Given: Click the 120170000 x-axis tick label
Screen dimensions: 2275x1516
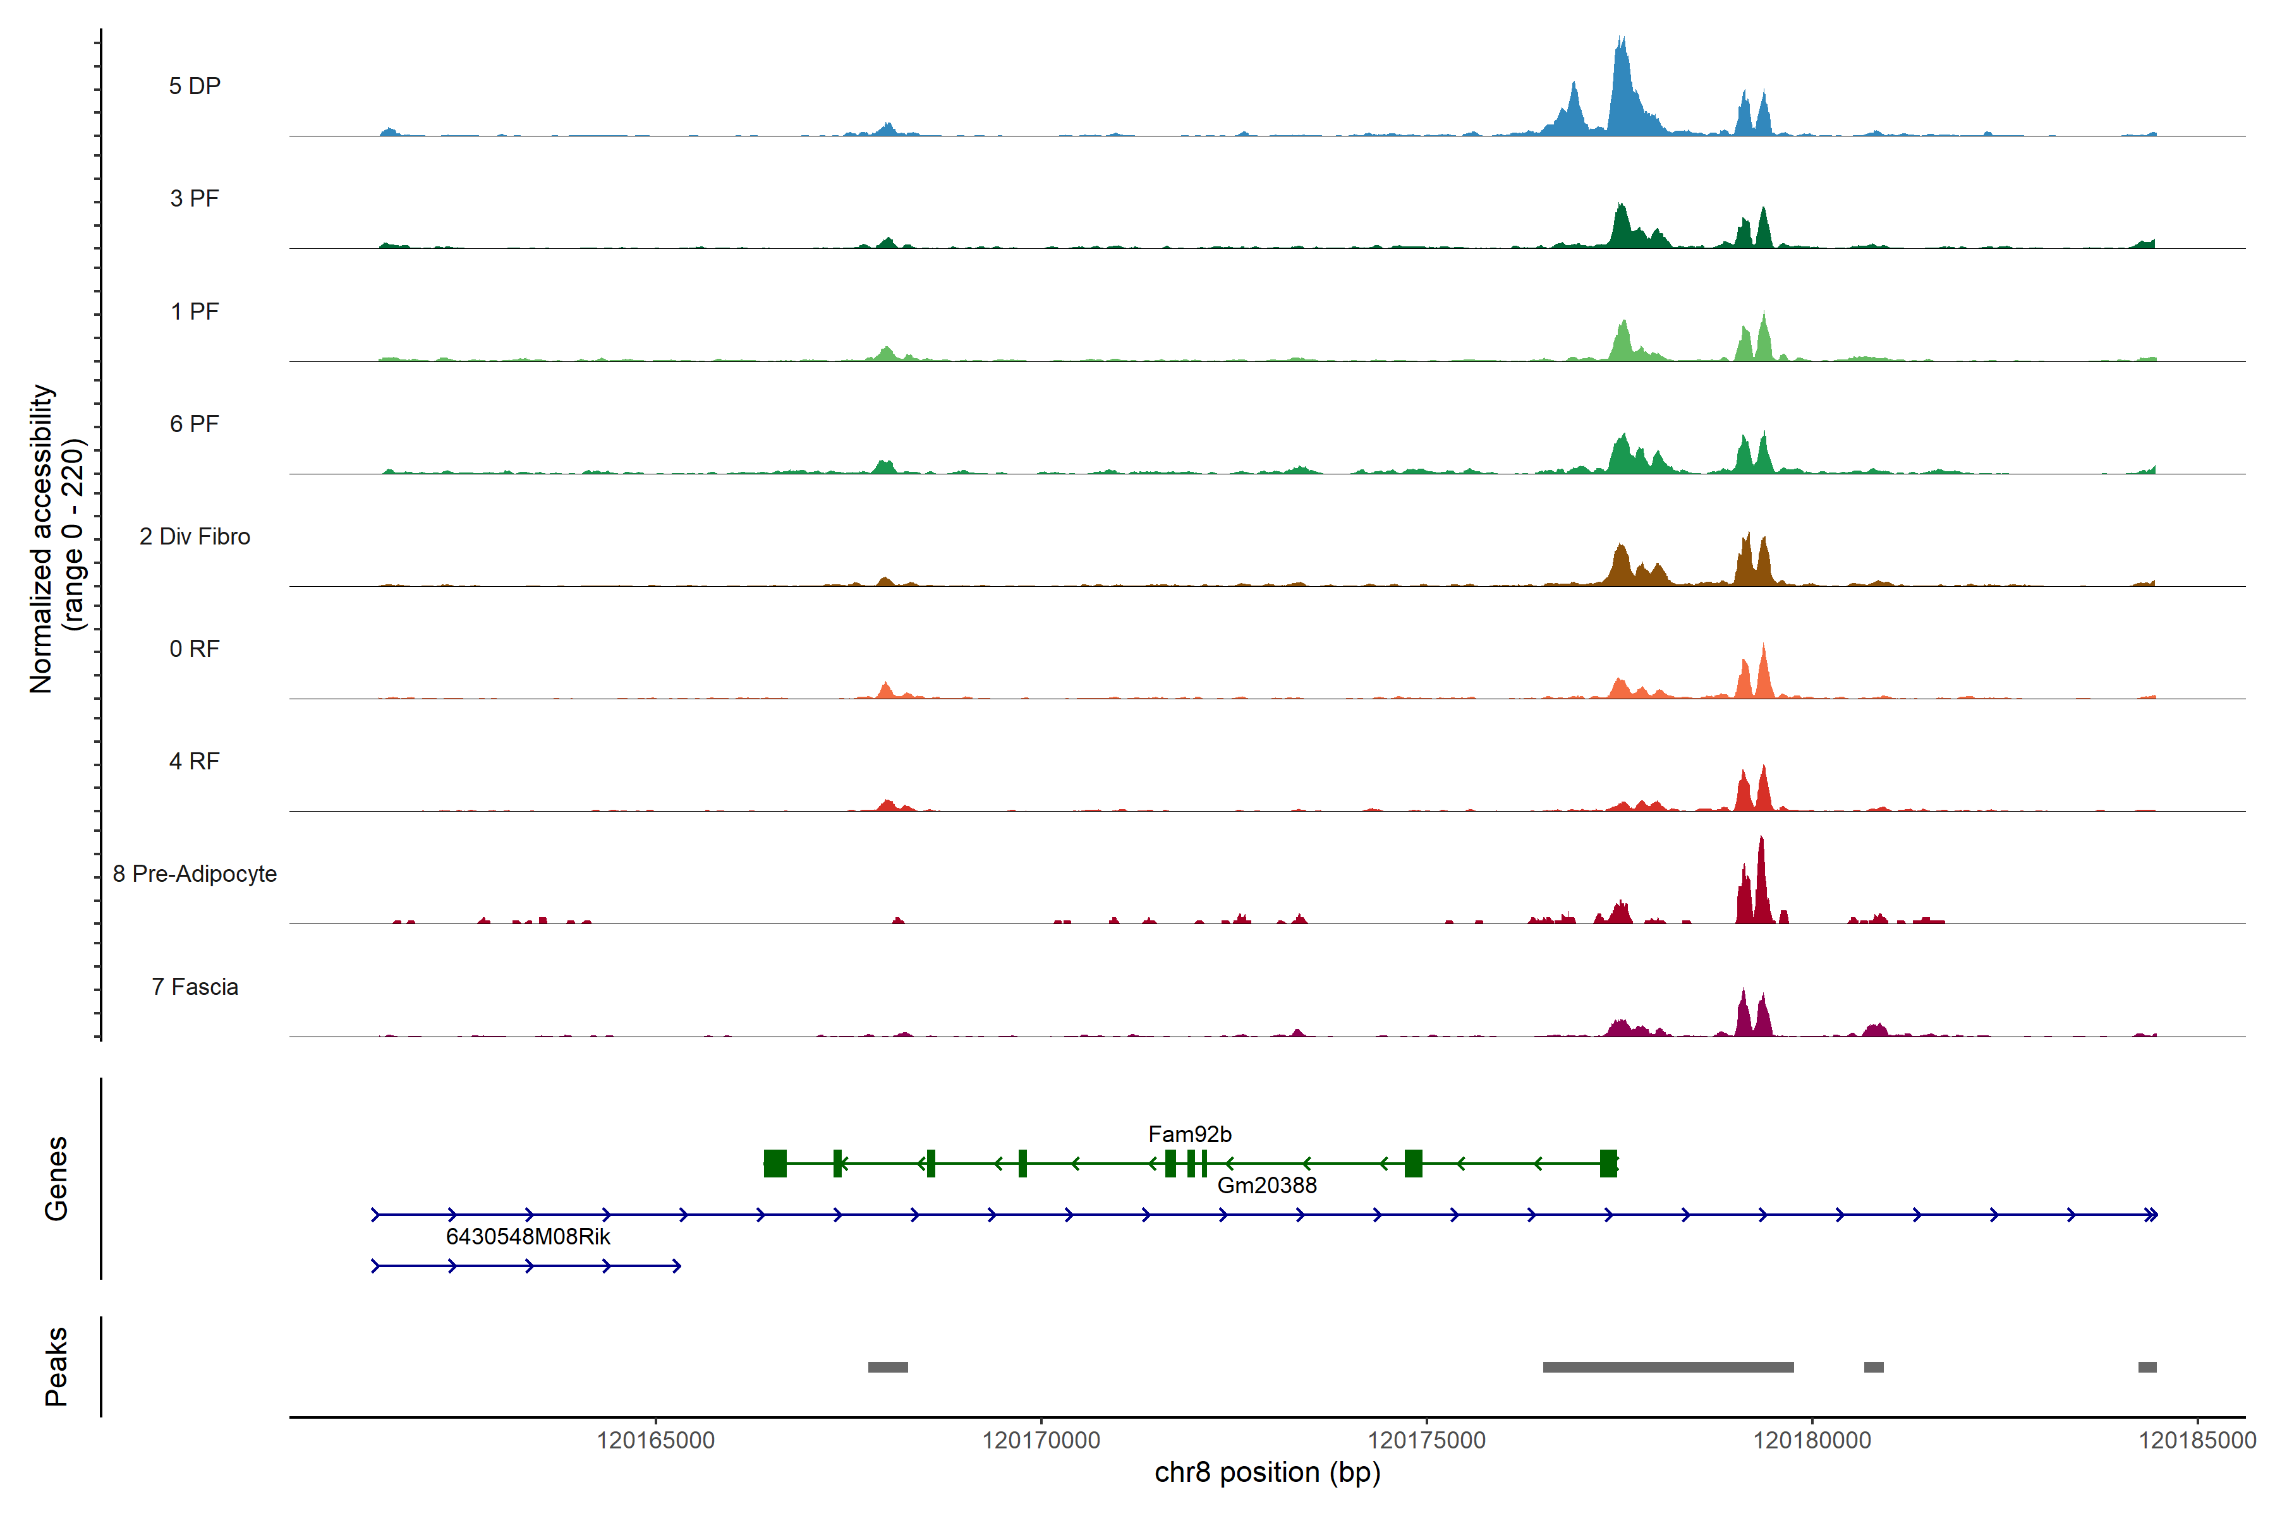Looking at the screenshot, I should tap(1041, 1441).
